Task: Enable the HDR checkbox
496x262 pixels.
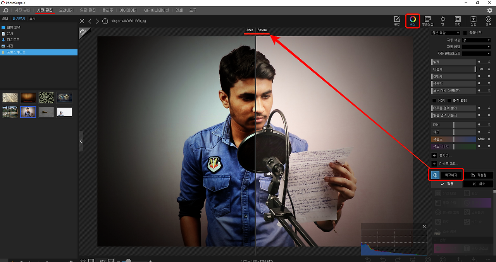Action: coord(434,100)
